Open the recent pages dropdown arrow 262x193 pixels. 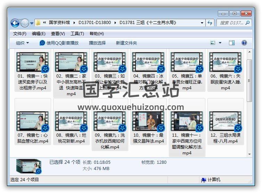32,23
